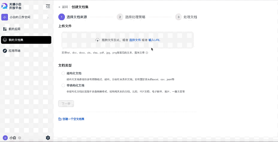This screenshot has height=142, width=278.
Task: Click the folder-plus icon beside 创建一个空文档集
Action: pyautogui.click(x=60, y=119)
